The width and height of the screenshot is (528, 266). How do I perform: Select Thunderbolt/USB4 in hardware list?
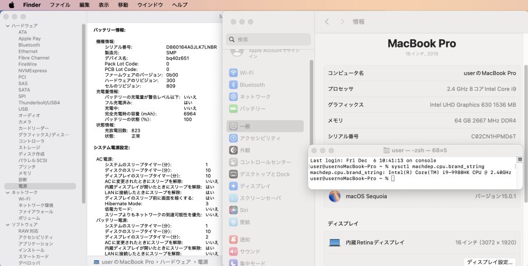click(39, 103)
